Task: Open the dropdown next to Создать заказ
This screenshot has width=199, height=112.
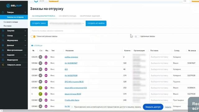Action: [67, 23]
